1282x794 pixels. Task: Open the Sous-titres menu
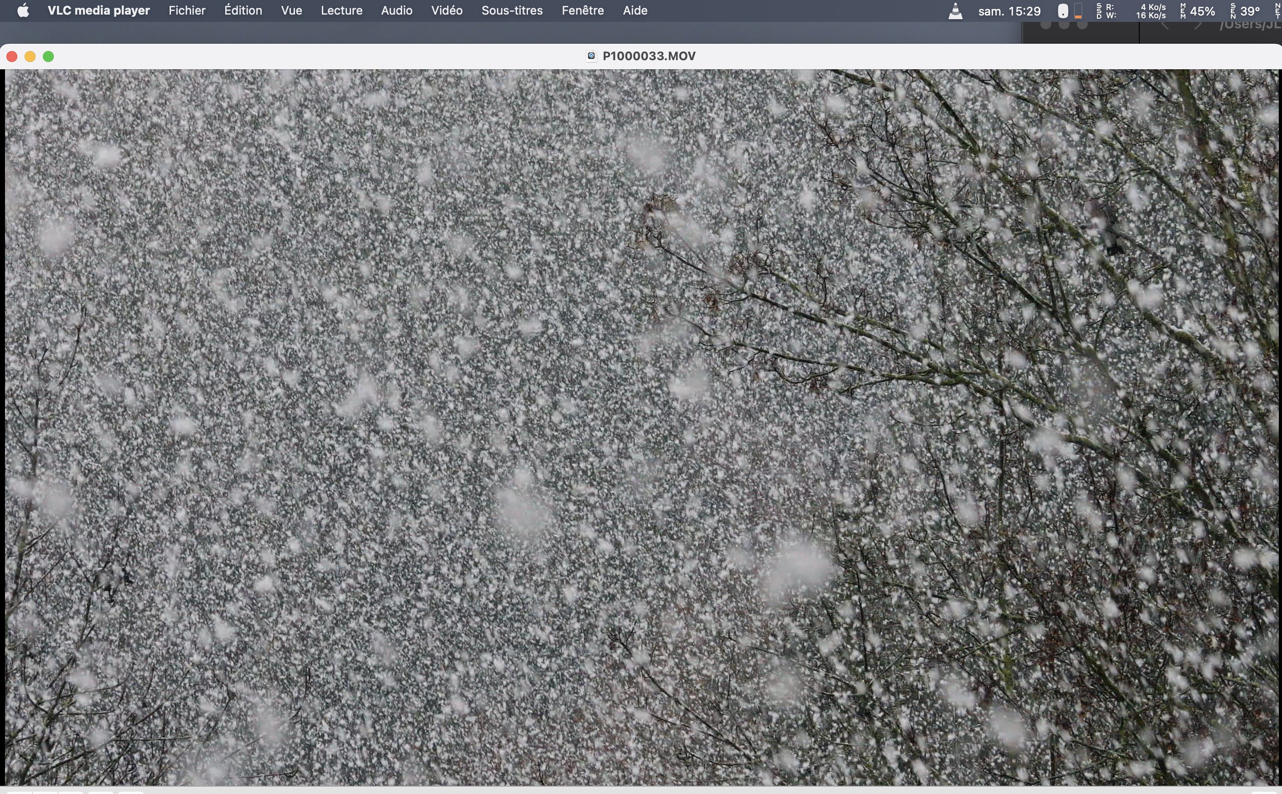click(x=512, y=10)
